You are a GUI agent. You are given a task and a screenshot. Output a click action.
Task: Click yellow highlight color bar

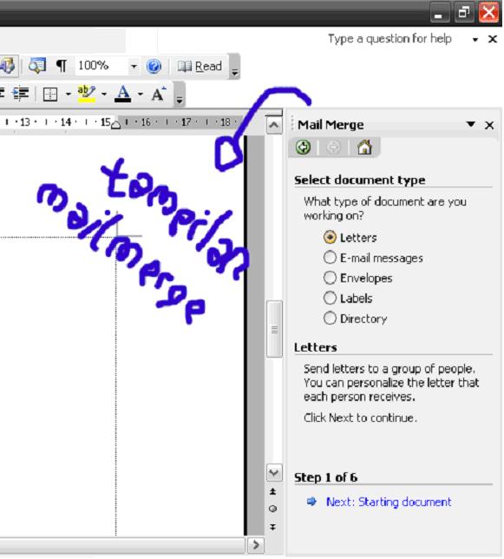87,101
